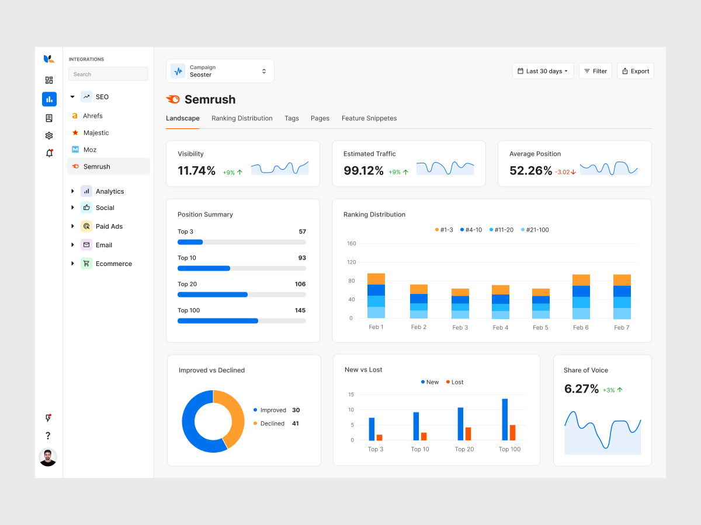Click the Semrush flame icon in sidebar
The height and width of the screenshot is (525, 701).
75,167
